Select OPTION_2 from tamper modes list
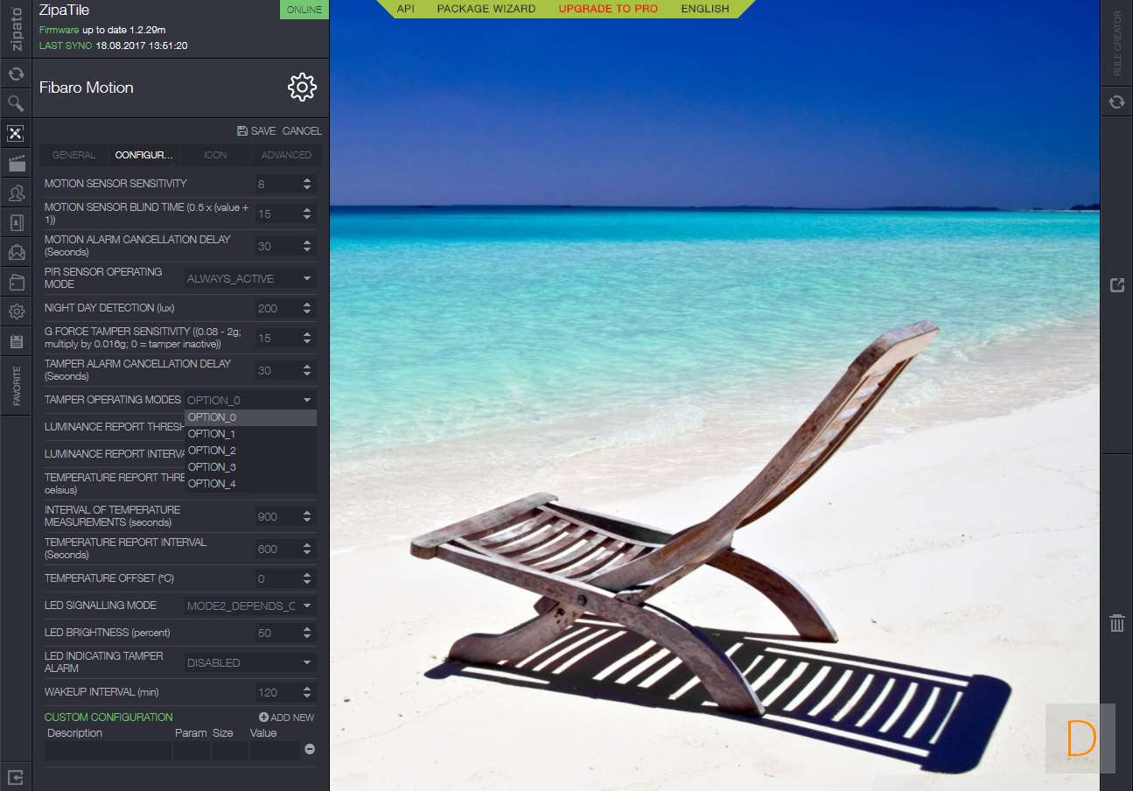1133x791 pixels. tap(213, 451)
